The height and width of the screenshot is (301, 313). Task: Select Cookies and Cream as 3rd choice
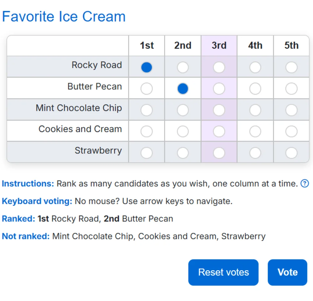[x=219, y=131]
